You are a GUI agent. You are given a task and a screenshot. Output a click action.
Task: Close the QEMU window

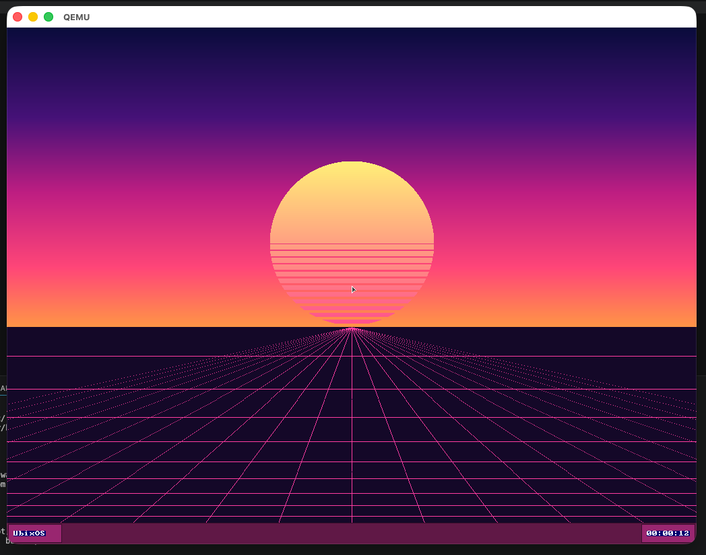pyautogui.click(x=18, y=17)
